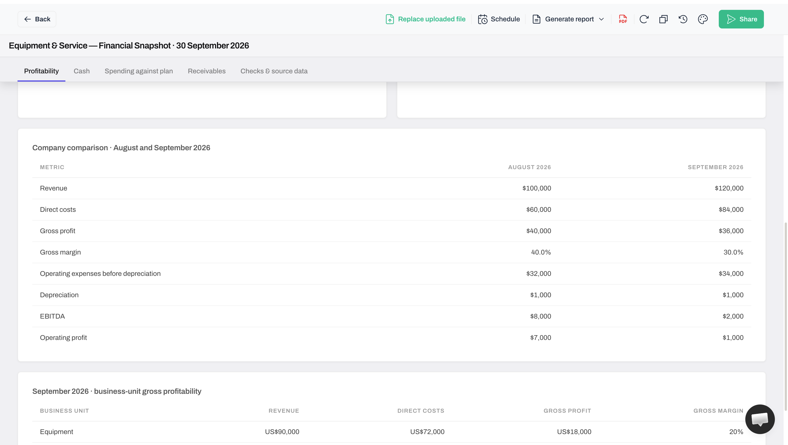Click the METRIC column header
788x445 pixels.
tap(52, 167)
